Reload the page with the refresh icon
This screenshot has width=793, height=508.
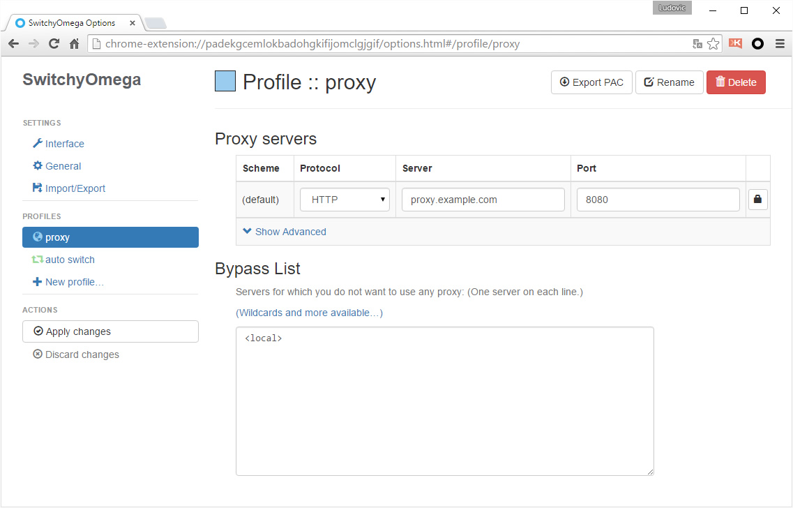pos(54,44)
